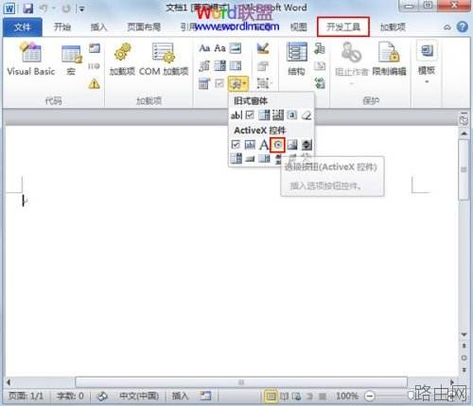
Task: Open Word Help question mark
Action: click(463, 27)
